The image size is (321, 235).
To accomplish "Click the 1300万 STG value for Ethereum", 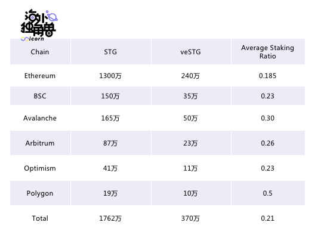I will click(x=110, y=76).
